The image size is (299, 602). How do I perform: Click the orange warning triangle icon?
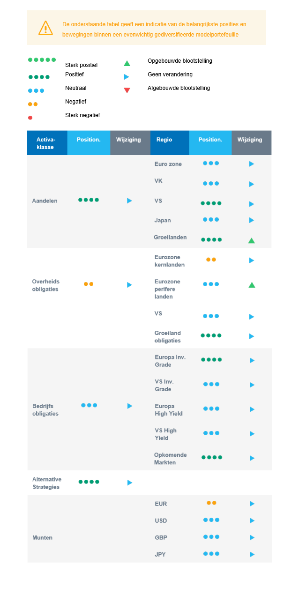point(45,28)
